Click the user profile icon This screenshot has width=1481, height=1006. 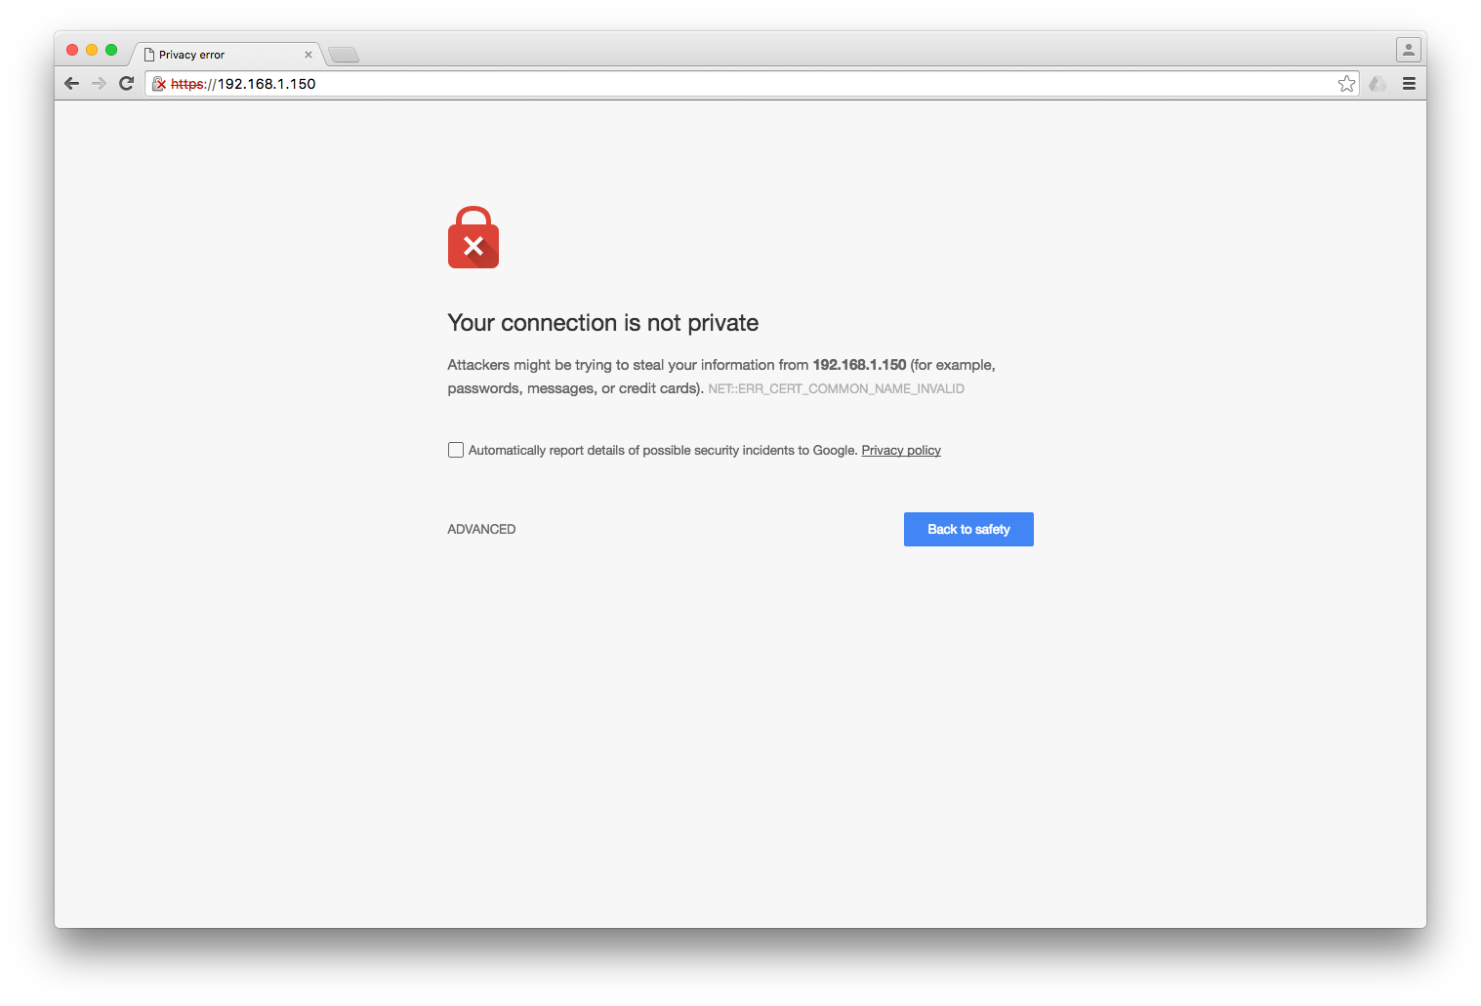click(1408, 49)
